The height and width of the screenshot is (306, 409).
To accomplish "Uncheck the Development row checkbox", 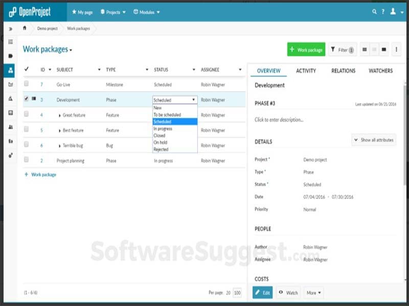I will pos(26,99).
